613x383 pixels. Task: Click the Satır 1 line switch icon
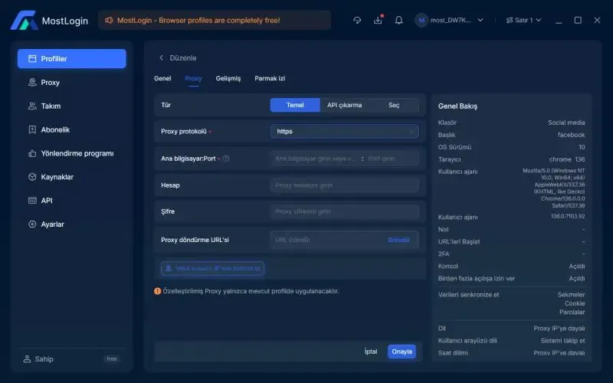tap(510, 20)
